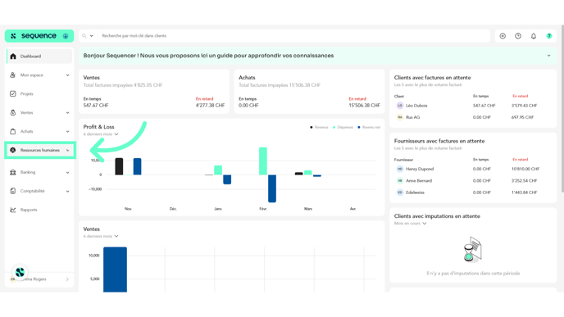The image size is (564, 317).
Task: Expand the Mon espace menu chevron
Action: coord(67,75)
